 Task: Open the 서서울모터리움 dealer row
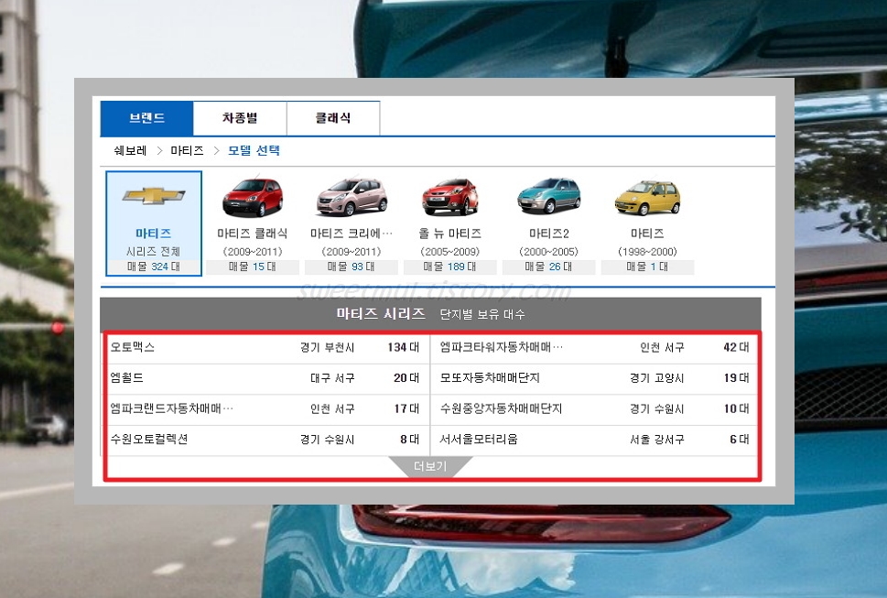(594, 439)
